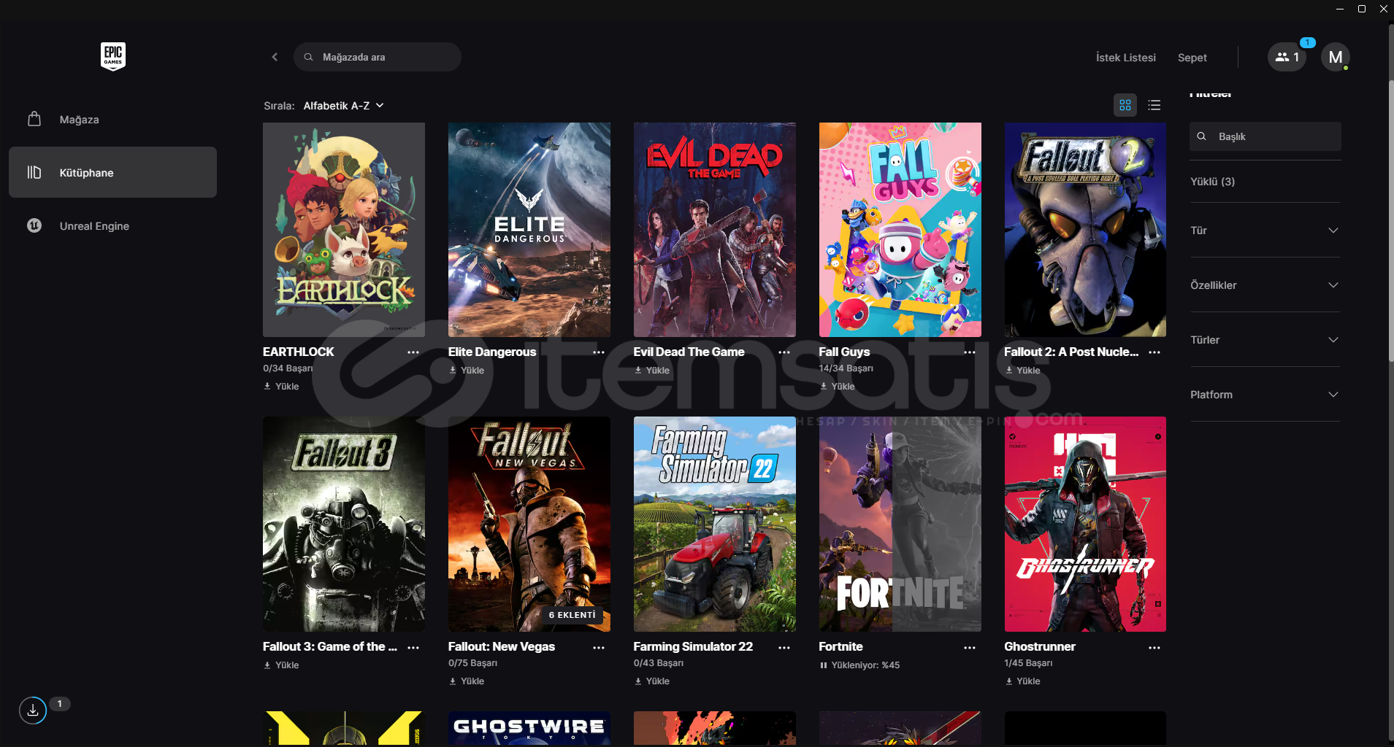Open Ghostrunner options menu
This screenshot has width=1394, height=747.
point(1154,648)
